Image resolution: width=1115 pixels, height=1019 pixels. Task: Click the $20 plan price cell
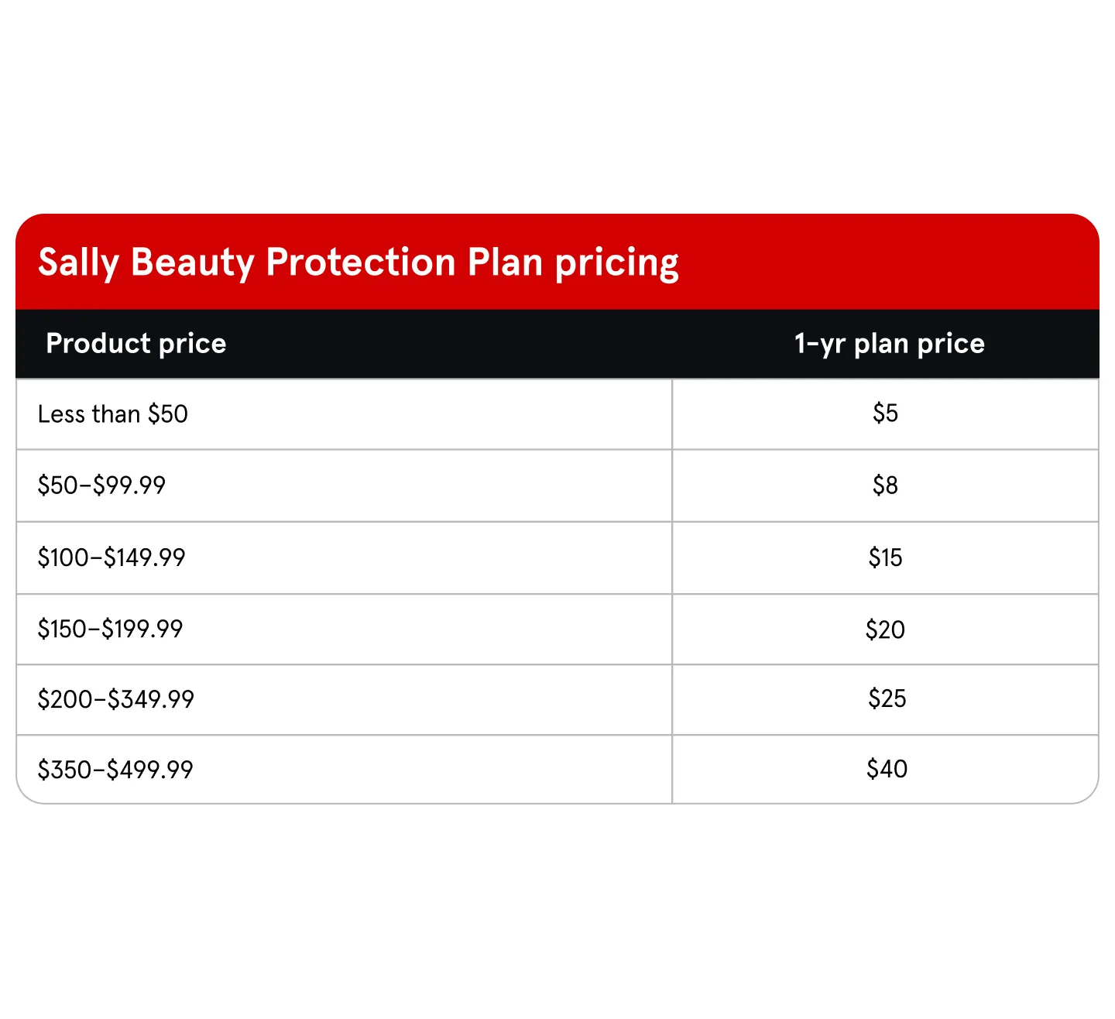coord(885,629)
